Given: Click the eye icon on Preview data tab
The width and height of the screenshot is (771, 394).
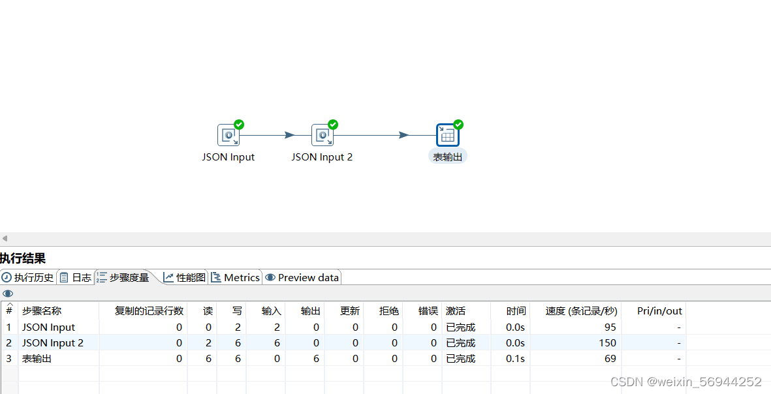Looking at the screenshot, I should [x=270, y=277].
